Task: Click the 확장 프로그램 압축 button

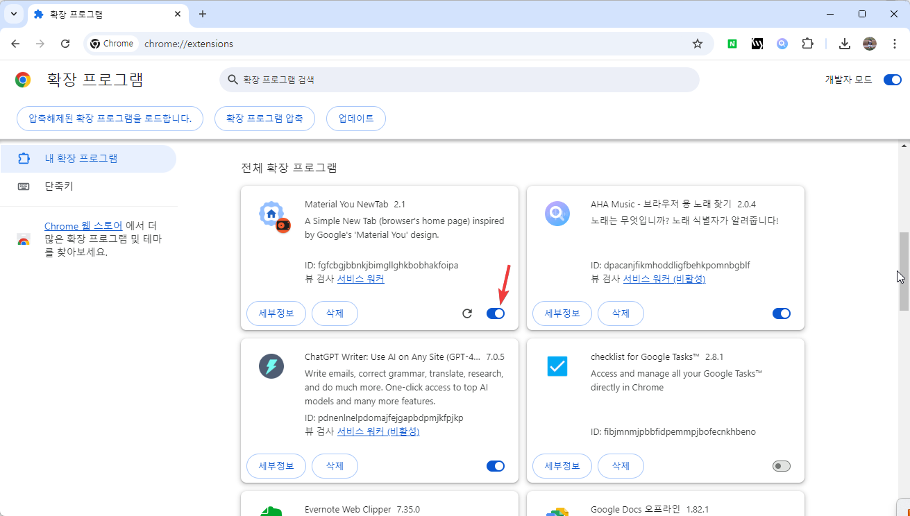Action: pyautogui.click(x=264, y=119)
